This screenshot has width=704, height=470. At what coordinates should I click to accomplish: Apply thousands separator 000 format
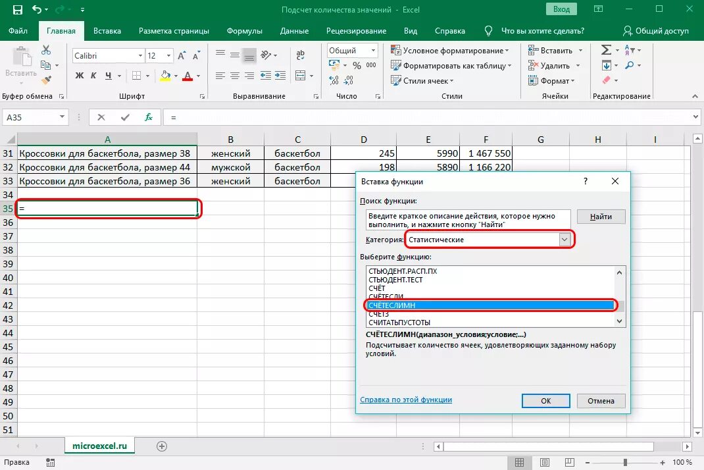(371, 66)
